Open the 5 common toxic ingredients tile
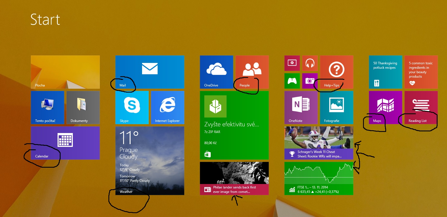The width and height of the screenshot is (447, 217). pos(421,72)
